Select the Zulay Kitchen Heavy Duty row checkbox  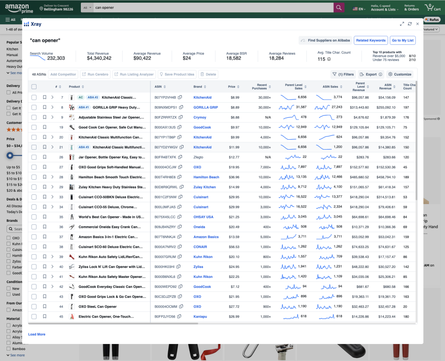click(34, 187)
